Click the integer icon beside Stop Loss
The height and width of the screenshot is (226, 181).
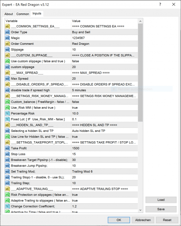point(7,154)
